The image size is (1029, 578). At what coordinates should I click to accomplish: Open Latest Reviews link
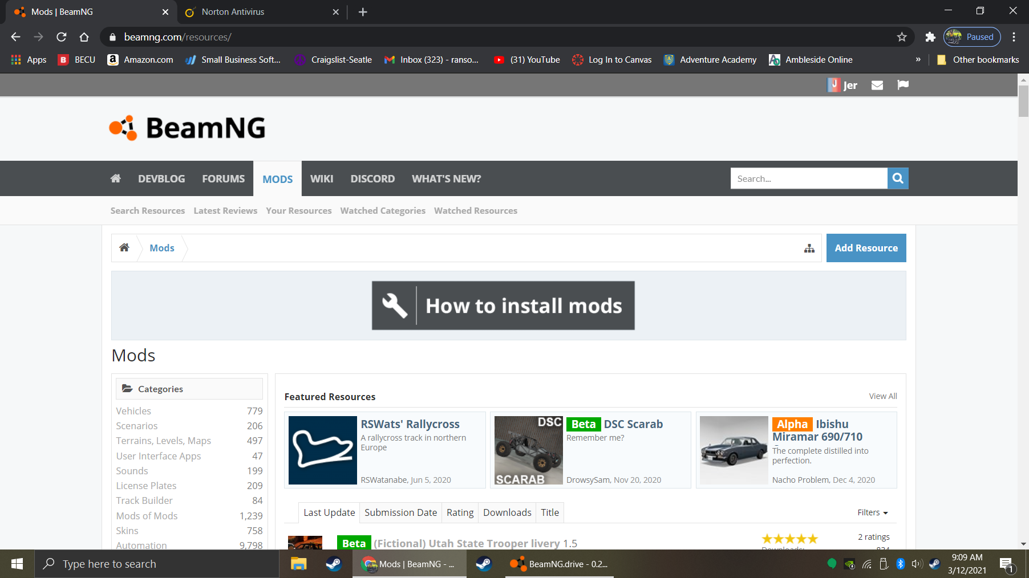[x=225, y=210]
